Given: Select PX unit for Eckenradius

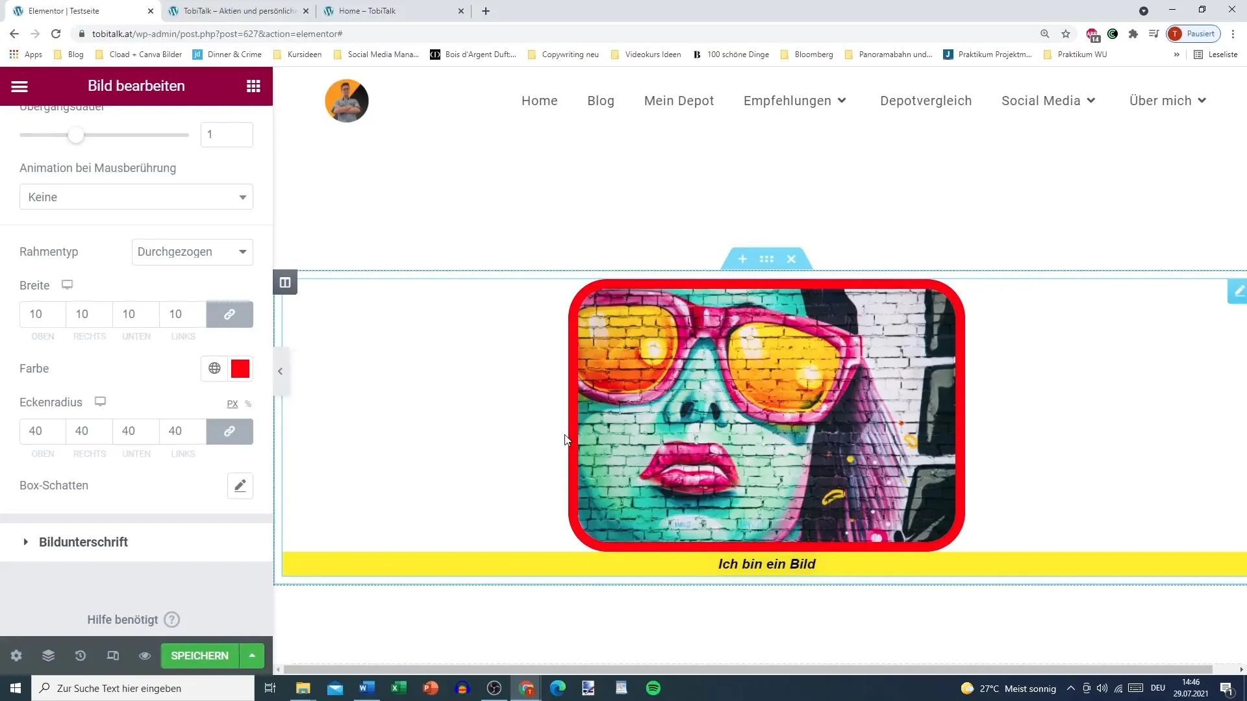Looking at the screenshot, I should (x=233, y=404).
